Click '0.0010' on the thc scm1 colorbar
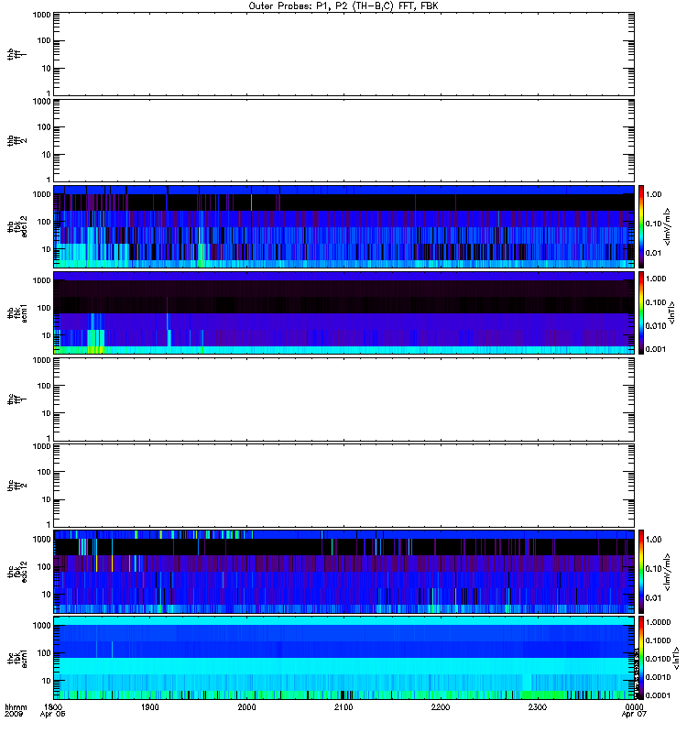The height and width of the screenshot is (733, 687). [658, 677]
